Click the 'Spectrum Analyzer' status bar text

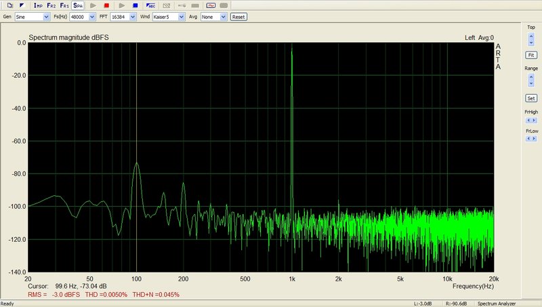(x=497, y=304)
